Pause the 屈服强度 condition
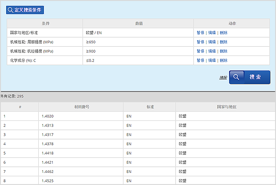The width and height of the screenshot is (276, 185). 200,42
